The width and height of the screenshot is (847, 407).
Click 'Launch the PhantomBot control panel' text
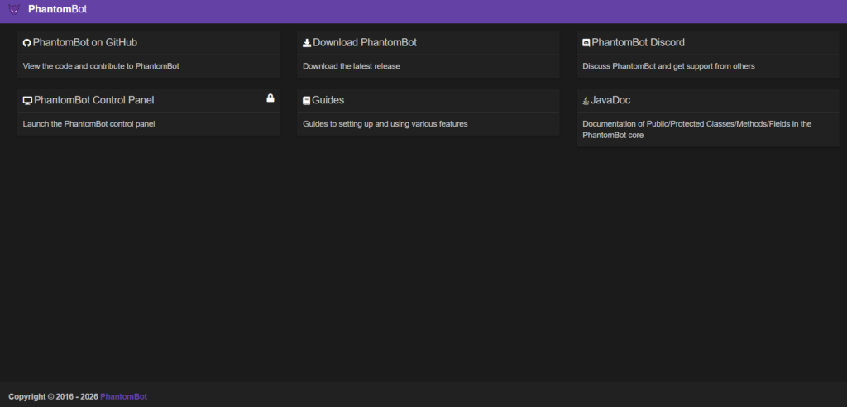(x=89, y=124)
